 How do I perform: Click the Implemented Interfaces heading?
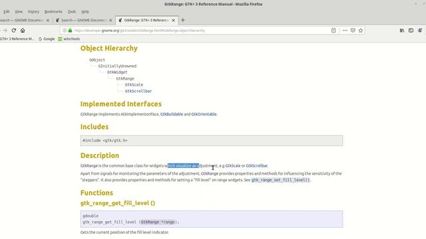coord(121,104)
